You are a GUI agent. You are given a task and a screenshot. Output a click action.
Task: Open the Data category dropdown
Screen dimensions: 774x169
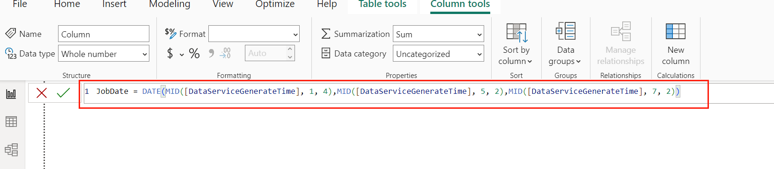click(438, 54)
